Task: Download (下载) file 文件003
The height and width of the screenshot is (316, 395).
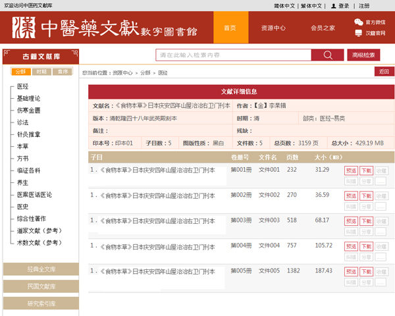Action: tap(366, 221)
